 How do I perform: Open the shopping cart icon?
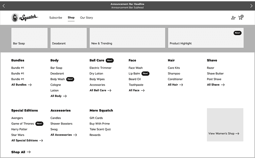(241, 17)
